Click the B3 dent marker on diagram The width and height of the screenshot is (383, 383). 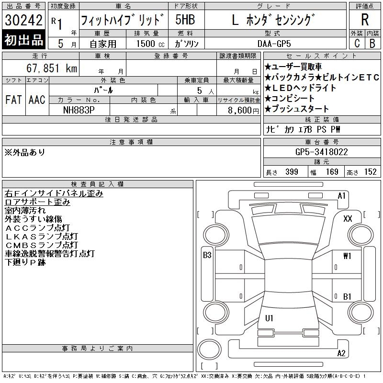click(x=207, y=255)
